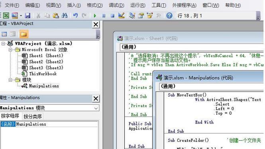The image size is (265, 149).
Task: Click the Reset stop icon
Action: [112, 16]
